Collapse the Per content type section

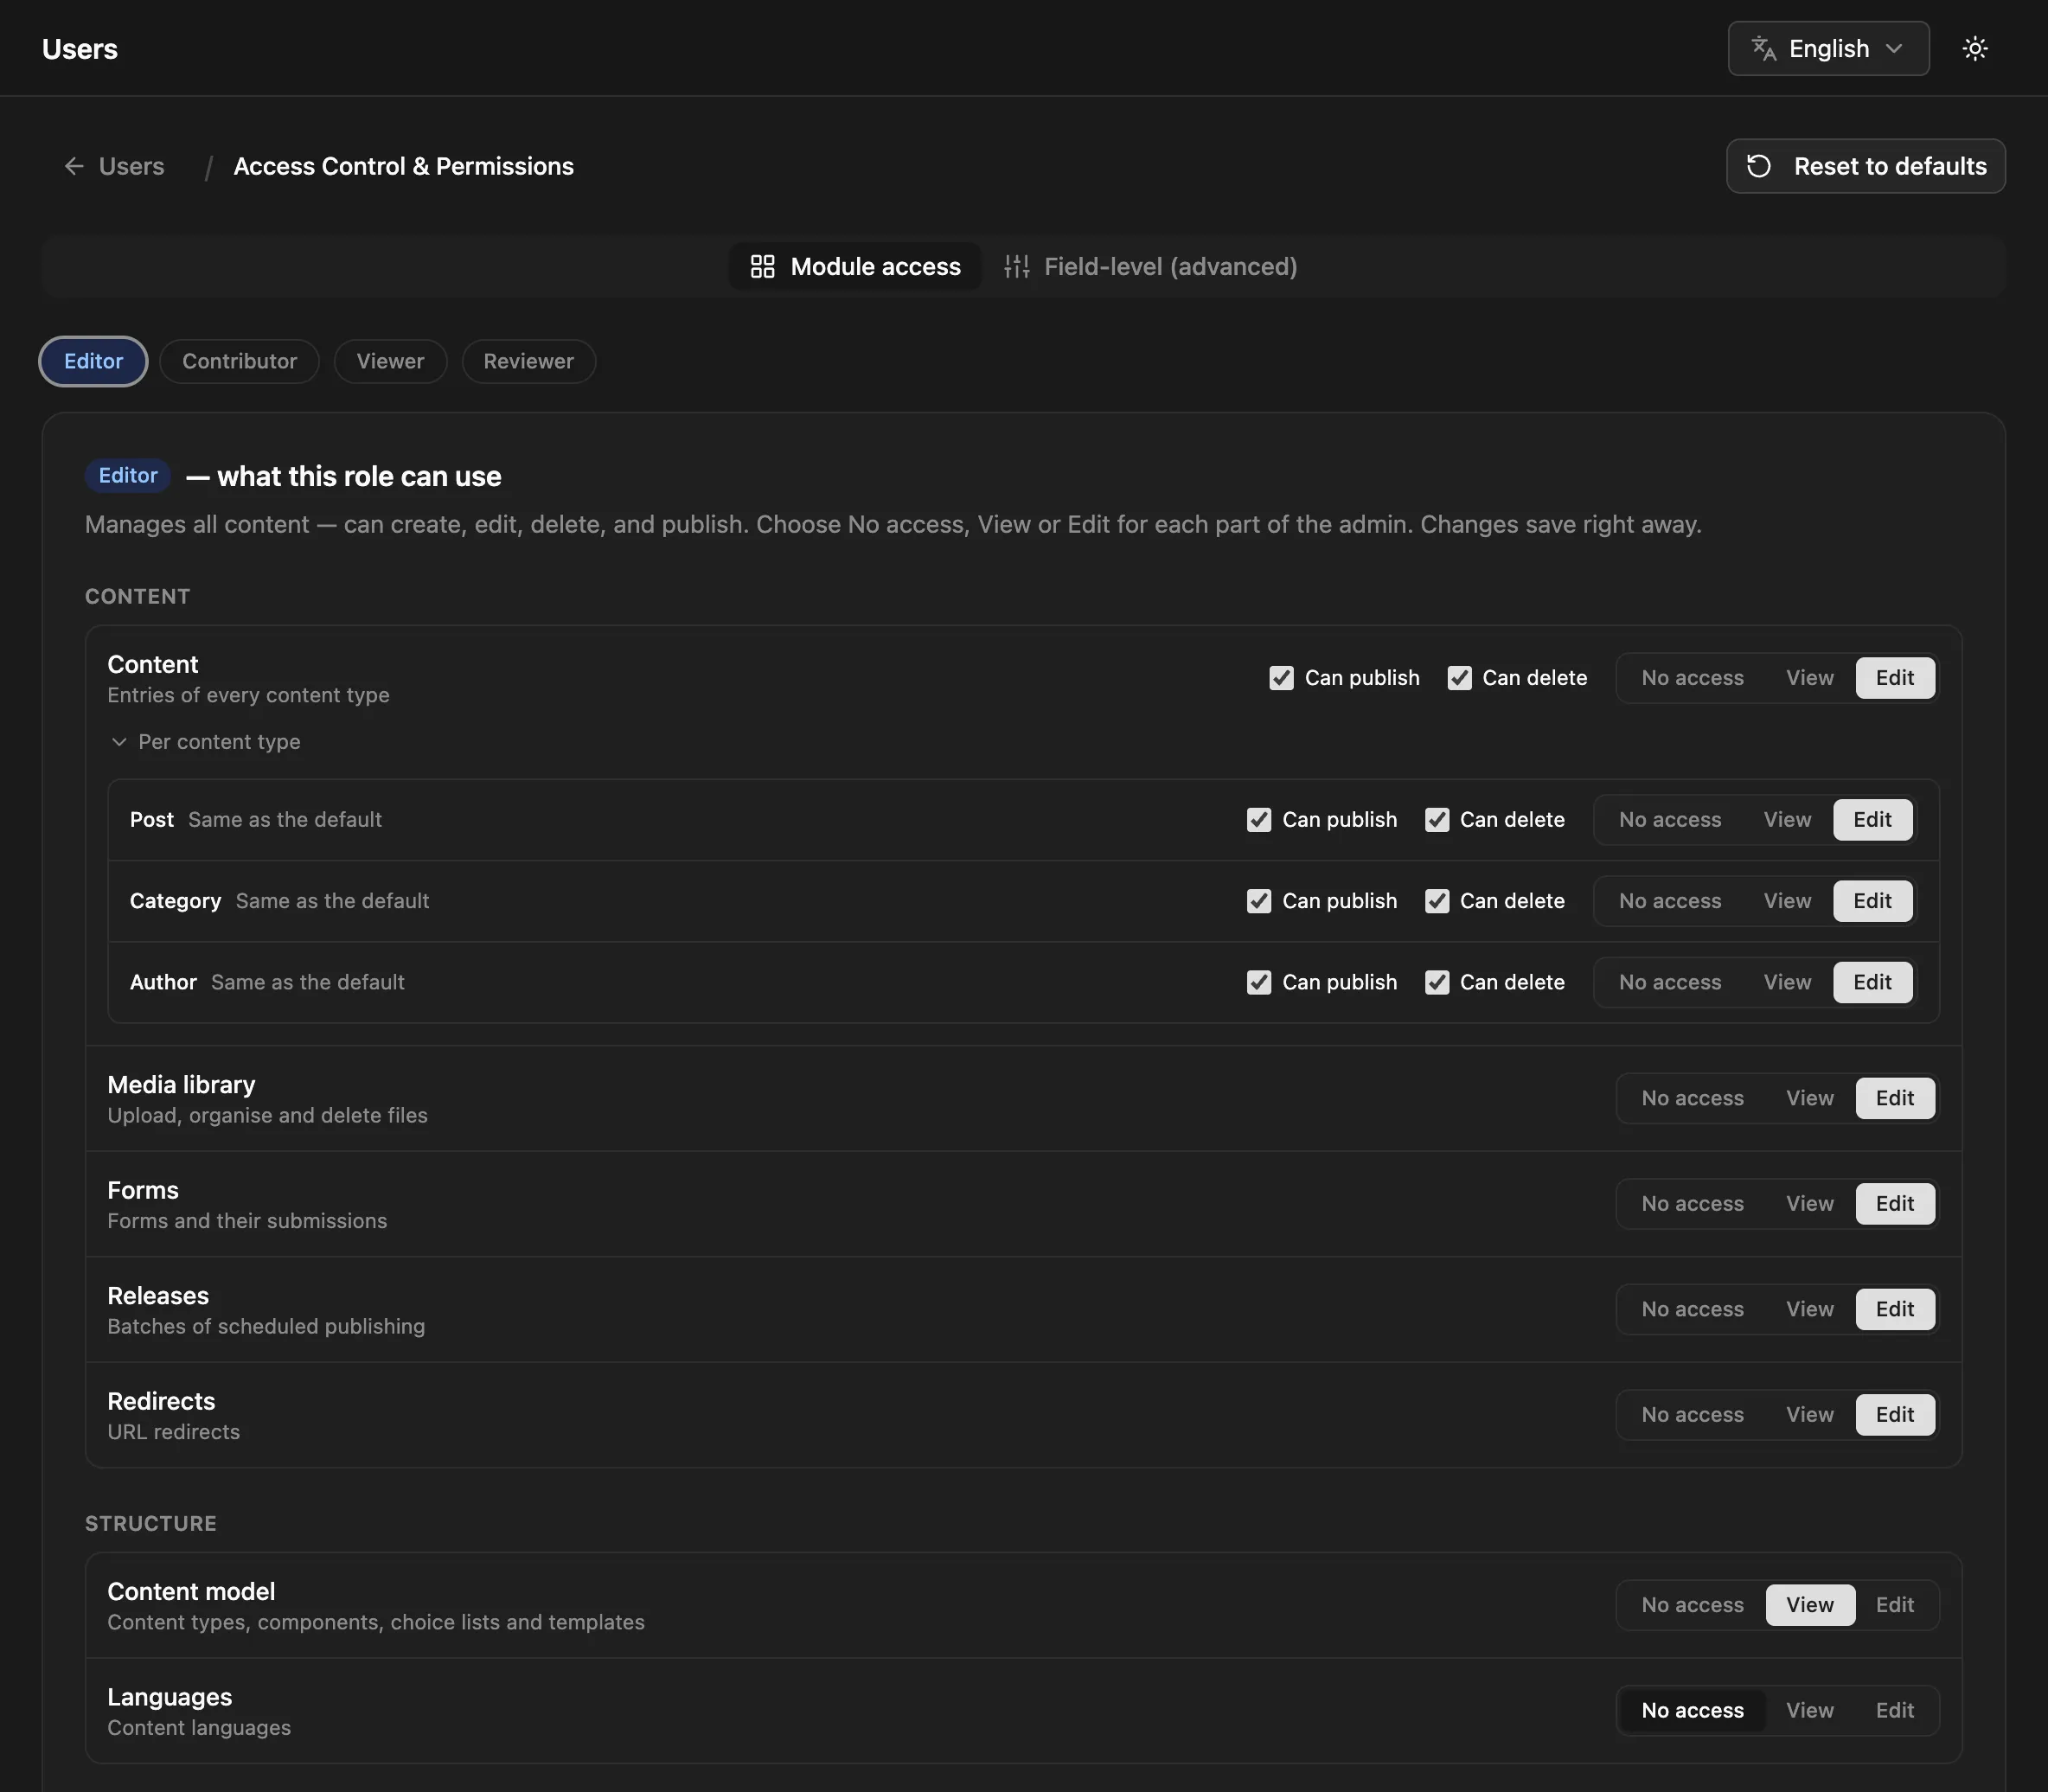tap(205, 741)
